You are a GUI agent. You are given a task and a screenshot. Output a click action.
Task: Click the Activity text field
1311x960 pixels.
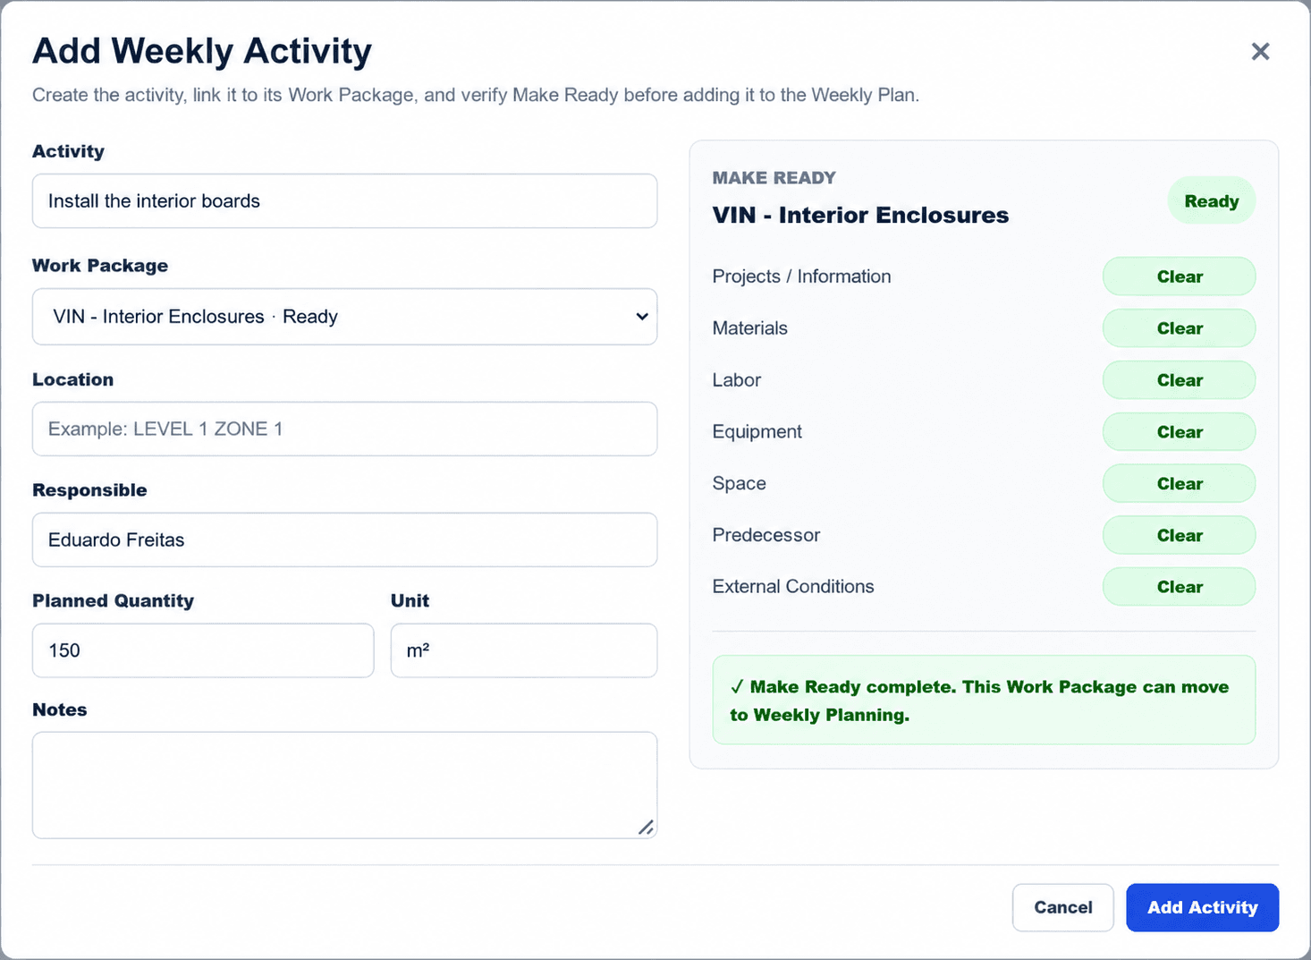[x=344, y=201]
